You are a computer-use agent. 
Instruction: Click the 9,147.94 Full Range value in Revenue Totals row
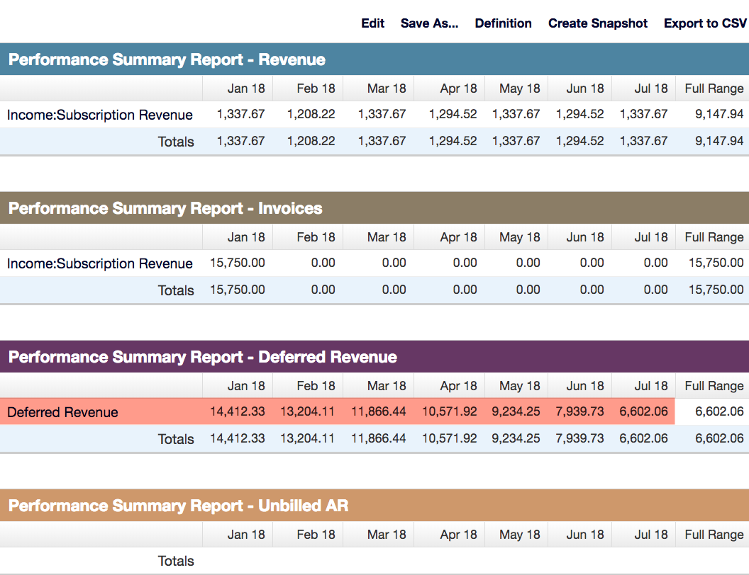719,141
